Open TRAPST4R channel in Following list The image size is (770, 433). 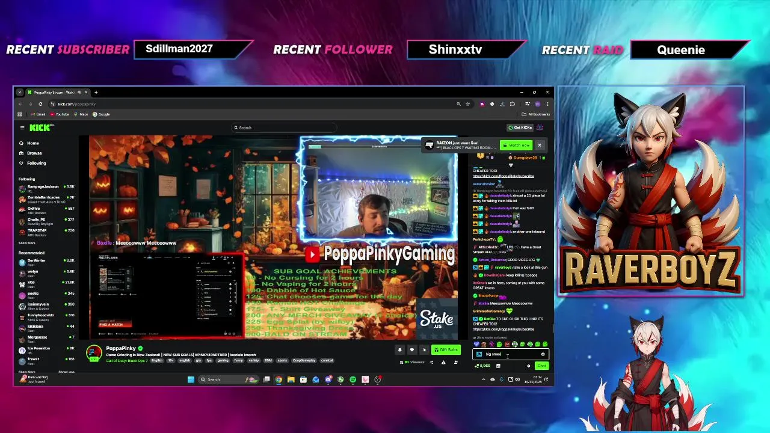[x=46, y=232]
